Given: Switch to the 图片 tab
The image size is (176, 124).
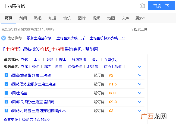Looking at the screenshot, I should (x=82, y=18).
